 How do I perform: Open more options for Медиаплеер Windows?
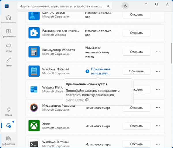(158, 107)
